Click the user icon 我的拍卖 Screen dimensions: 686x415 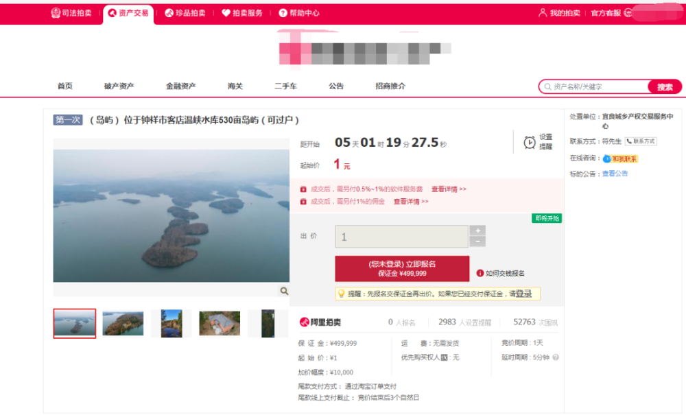click(543, 12)
